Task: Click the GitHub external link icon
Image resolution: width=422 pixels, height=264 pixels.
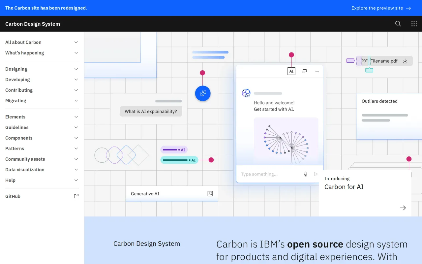Action: [x=76, y=196]
